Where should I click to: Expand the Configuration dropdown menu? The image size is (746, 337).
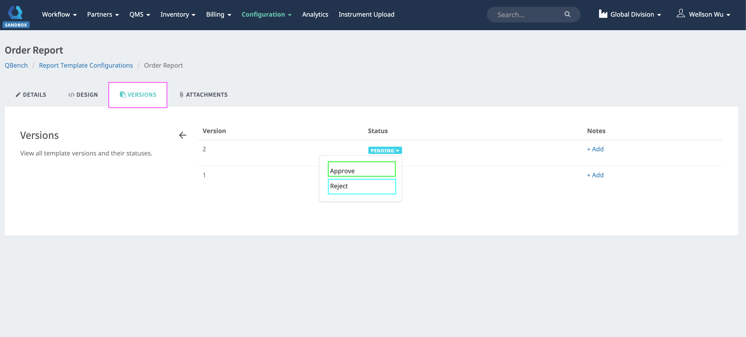point(266,15)
